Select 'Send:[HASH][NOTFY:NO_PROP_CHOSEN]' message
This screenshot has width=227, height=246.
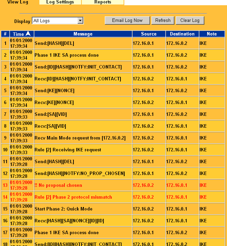pyautogui.click(x=80, y=173)
